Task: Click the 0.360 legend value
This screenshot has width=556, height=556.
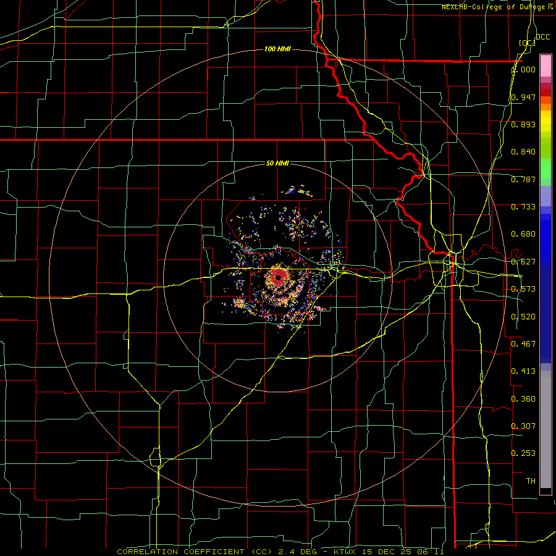Action: 523,399
